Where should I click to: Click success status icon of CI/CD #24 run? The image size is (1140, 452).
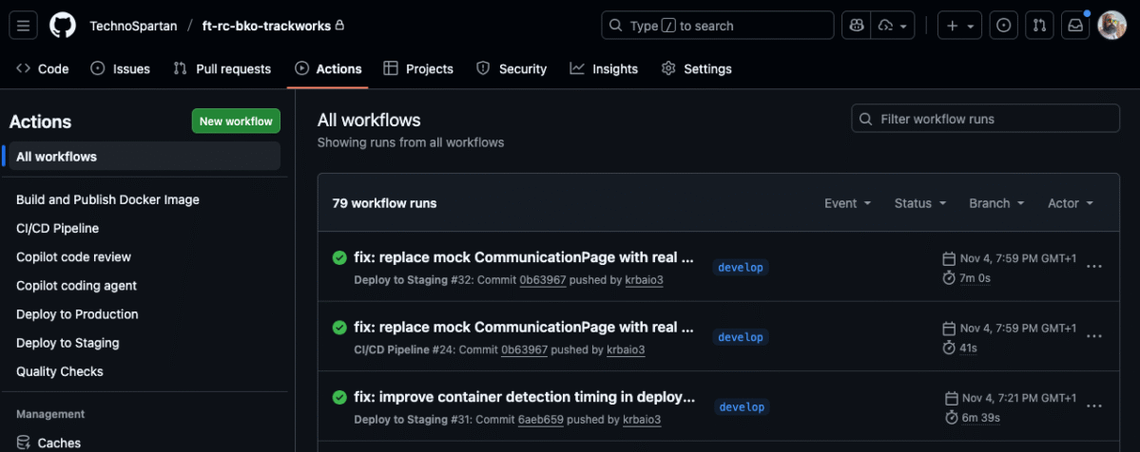339,327
